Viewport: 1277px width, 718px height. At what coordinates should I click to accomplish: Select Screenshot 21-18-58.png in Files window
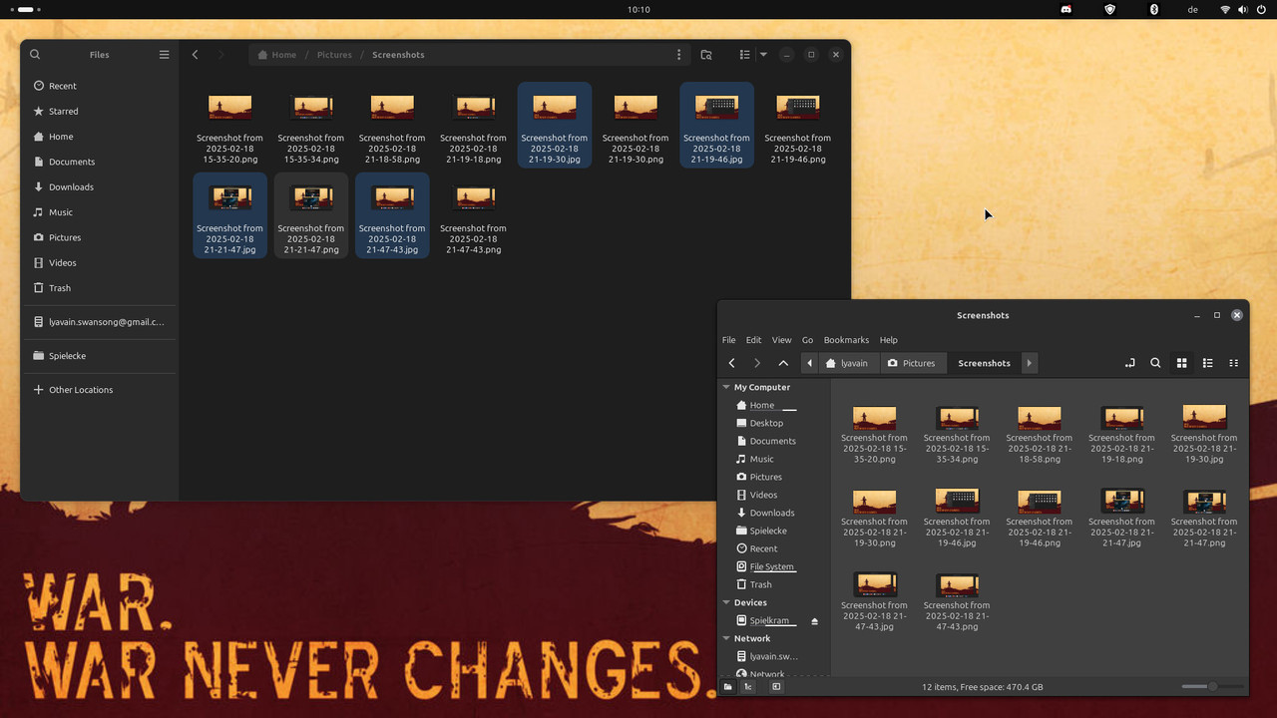pyautogui.click(x=392, y=127)
